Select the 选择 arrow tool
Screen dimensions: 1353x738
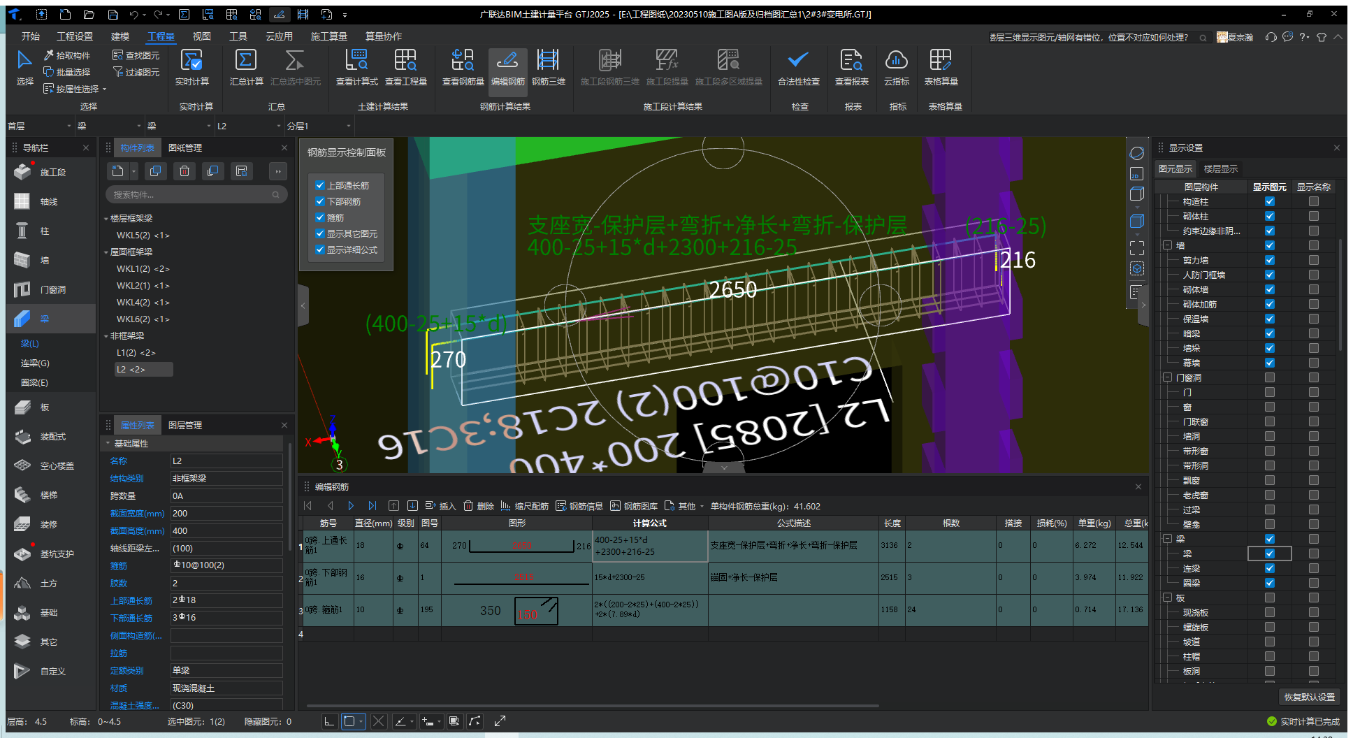(24, 67)
